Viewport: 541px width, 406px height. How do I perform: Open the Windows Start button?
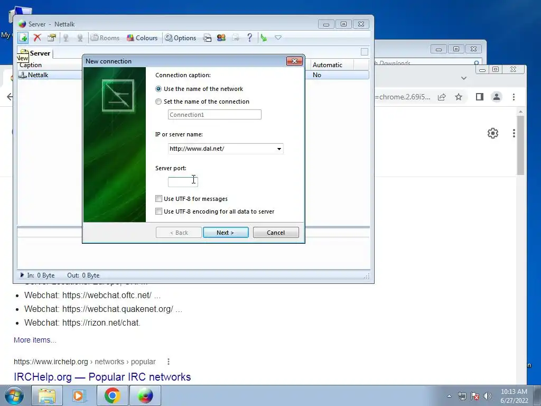click(x=13, y=395)
